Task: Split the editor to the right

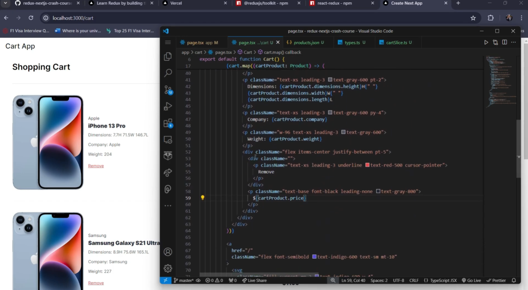Action: pyautogui.click(x=504, y=42)
